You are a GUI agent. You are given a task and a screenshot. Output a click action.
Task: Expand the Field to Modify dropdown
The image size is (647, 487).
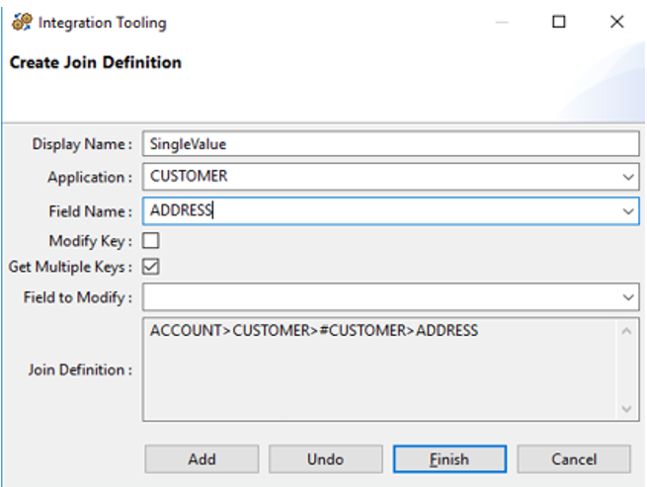coord(629,297)
